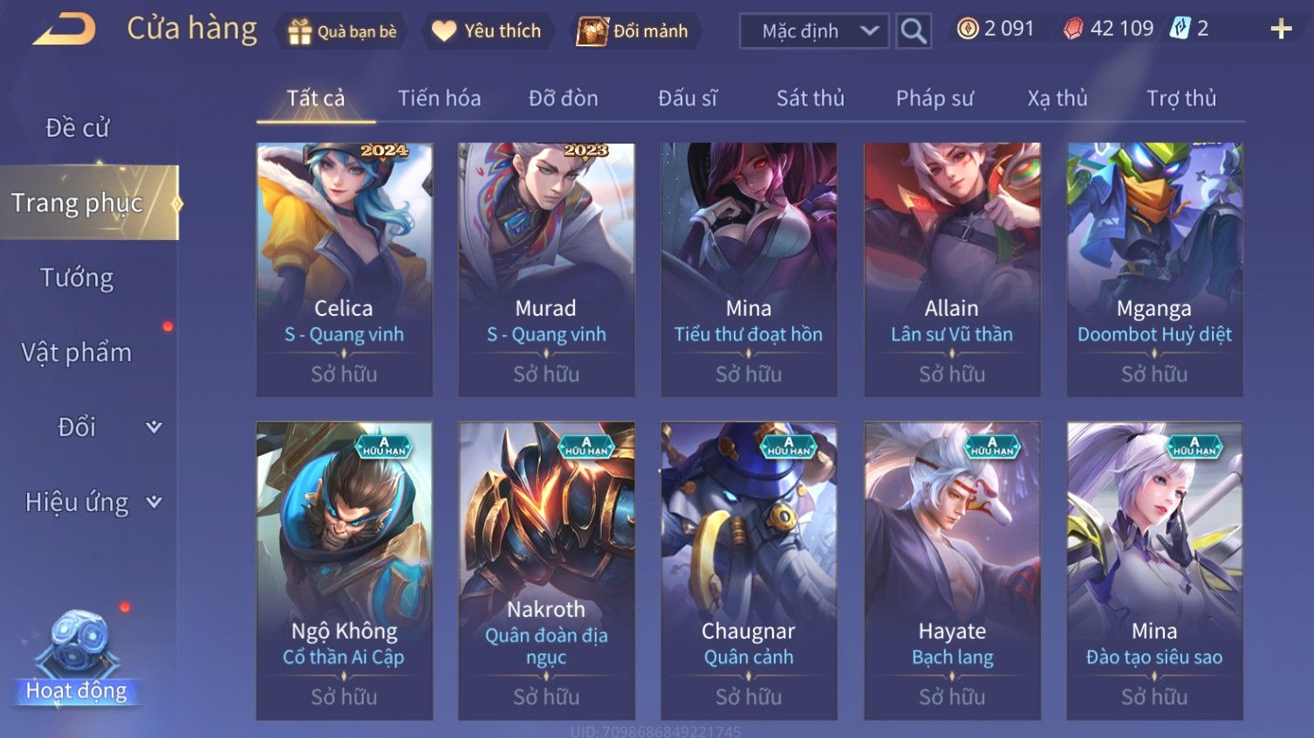Tap the plus icon to add currency
1314x738 pixels.
tap(1281, 29)
